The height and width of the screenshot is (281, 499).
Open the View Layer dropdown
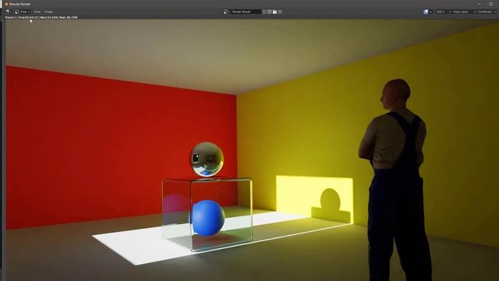pos(464,12)
